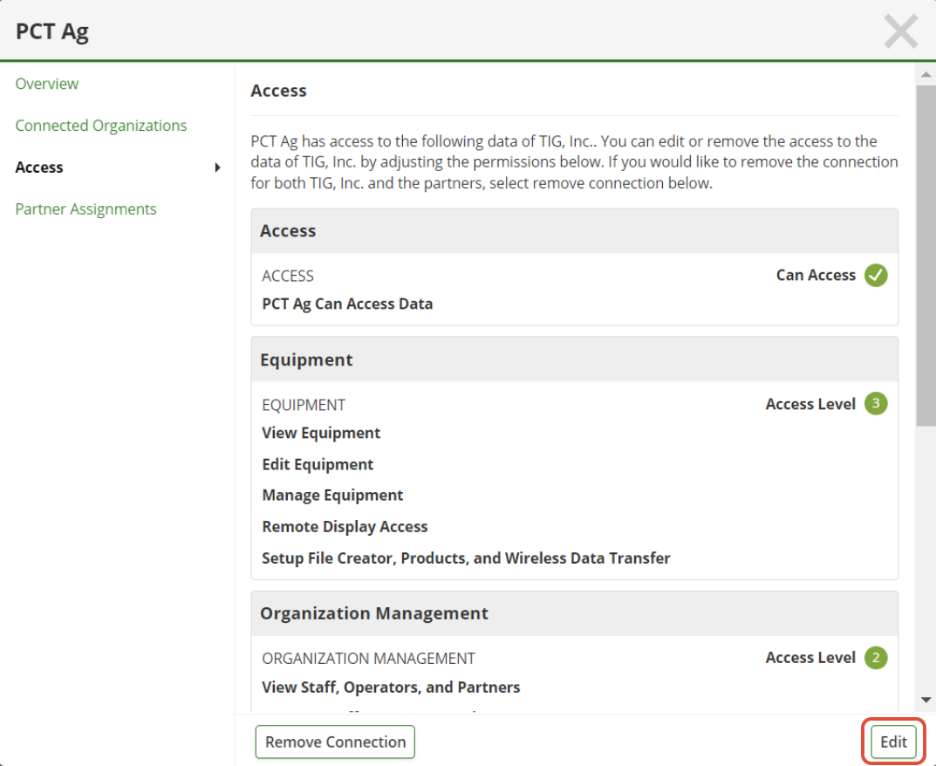The width and height of the screenshot is (936, 766).
Task: Click the Organization Management 'Access Level' label
Action: coord(810,658)
